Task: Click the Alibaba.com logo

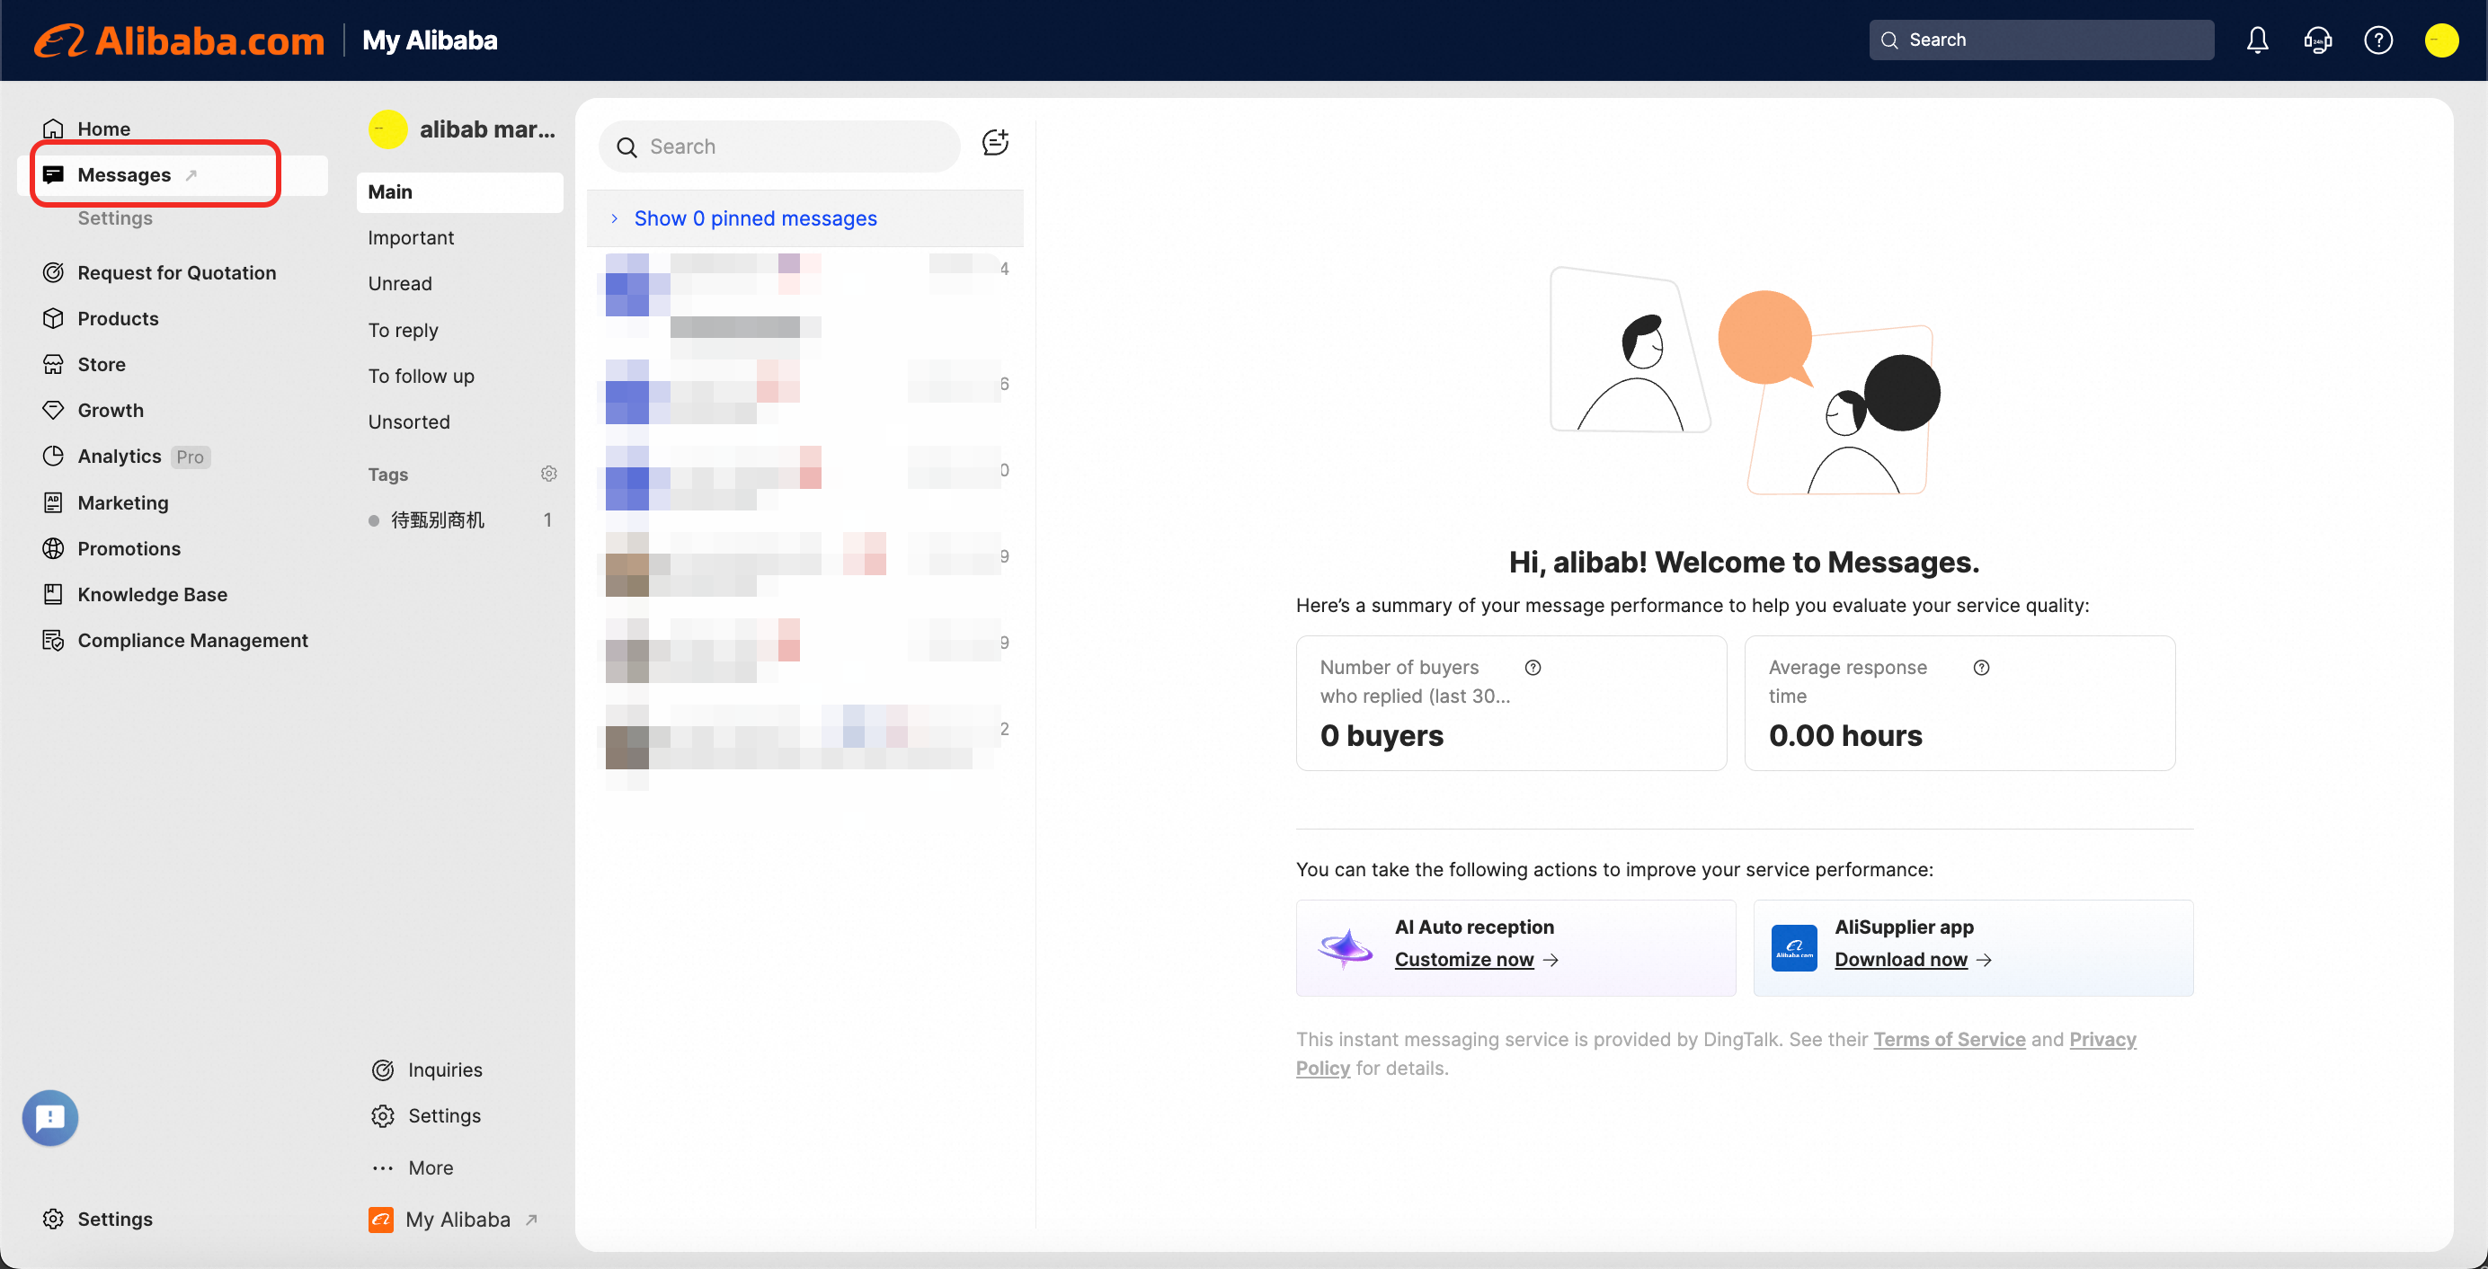Action: point(180,40)
